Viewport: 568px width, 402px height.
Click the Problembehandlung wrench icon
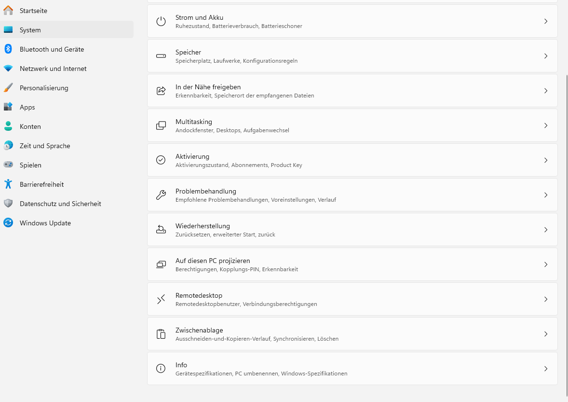[161, 195]
